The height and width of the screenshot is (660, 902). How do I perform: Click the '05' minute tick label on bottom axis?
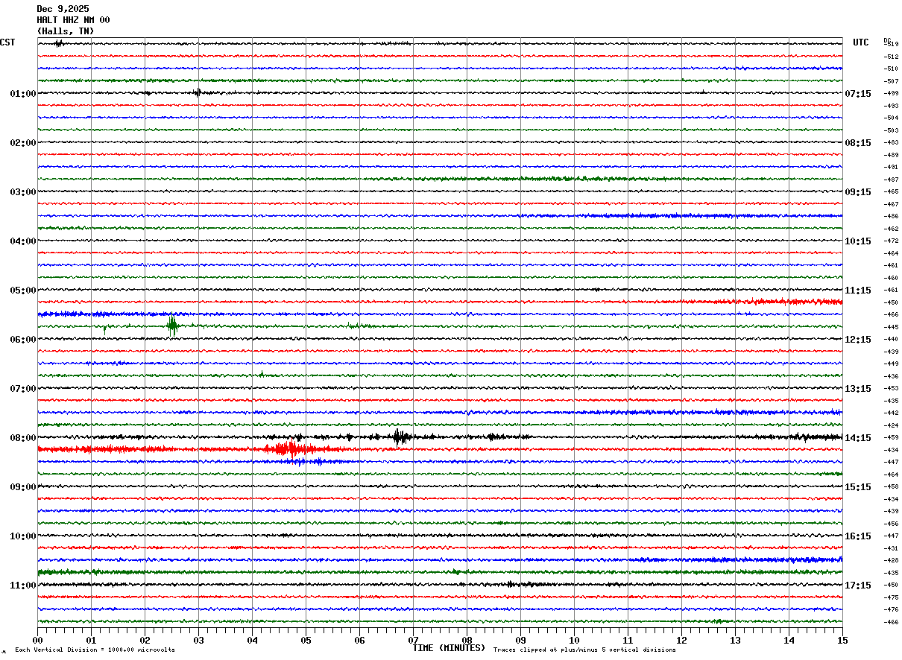[306, 640]
